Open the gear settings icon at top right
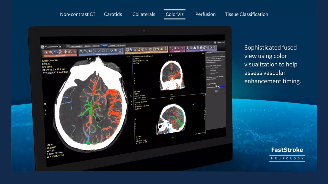This screenshot has height=184, width=328. [x=219, y=42]
